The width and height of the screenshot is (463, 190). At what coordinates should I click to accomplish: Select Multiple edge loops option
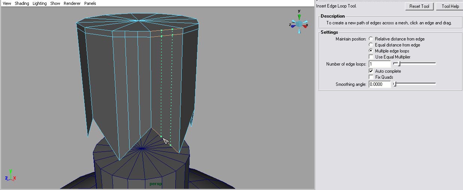coord(371,51)
